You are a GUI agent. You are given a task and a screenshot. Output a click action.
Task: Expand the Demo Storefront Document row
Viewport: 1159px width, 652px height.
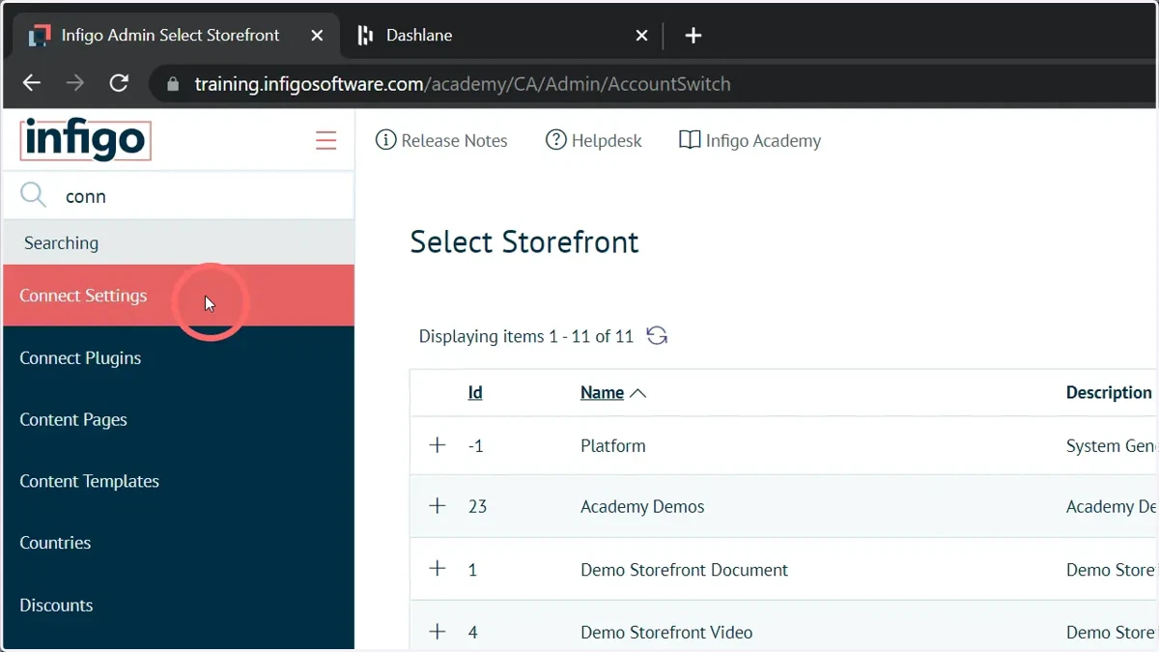point(438,569)
